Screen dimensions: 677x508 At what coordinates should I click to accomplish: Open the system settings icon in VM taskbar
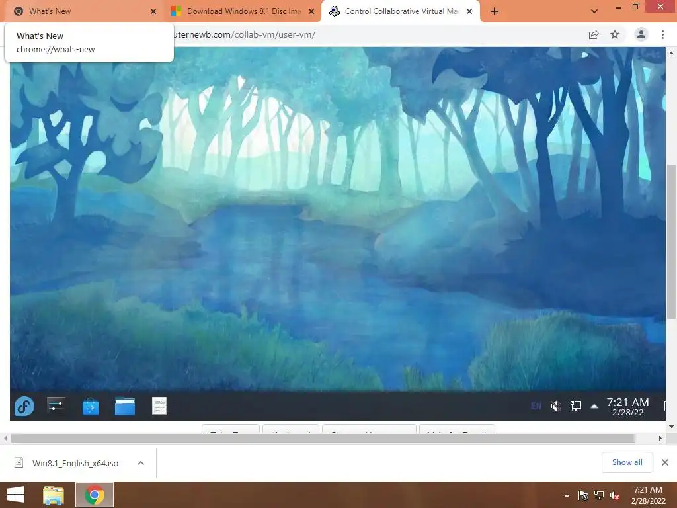tap(56, 405)
